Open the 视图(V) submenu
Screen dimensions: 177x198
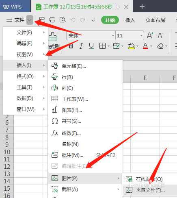[x=26, y=54]
